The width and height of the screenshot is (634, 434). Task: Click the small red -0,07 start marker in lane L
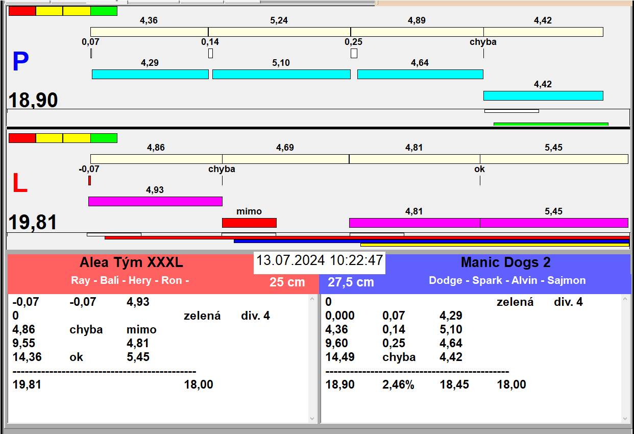tap(89, 180)
